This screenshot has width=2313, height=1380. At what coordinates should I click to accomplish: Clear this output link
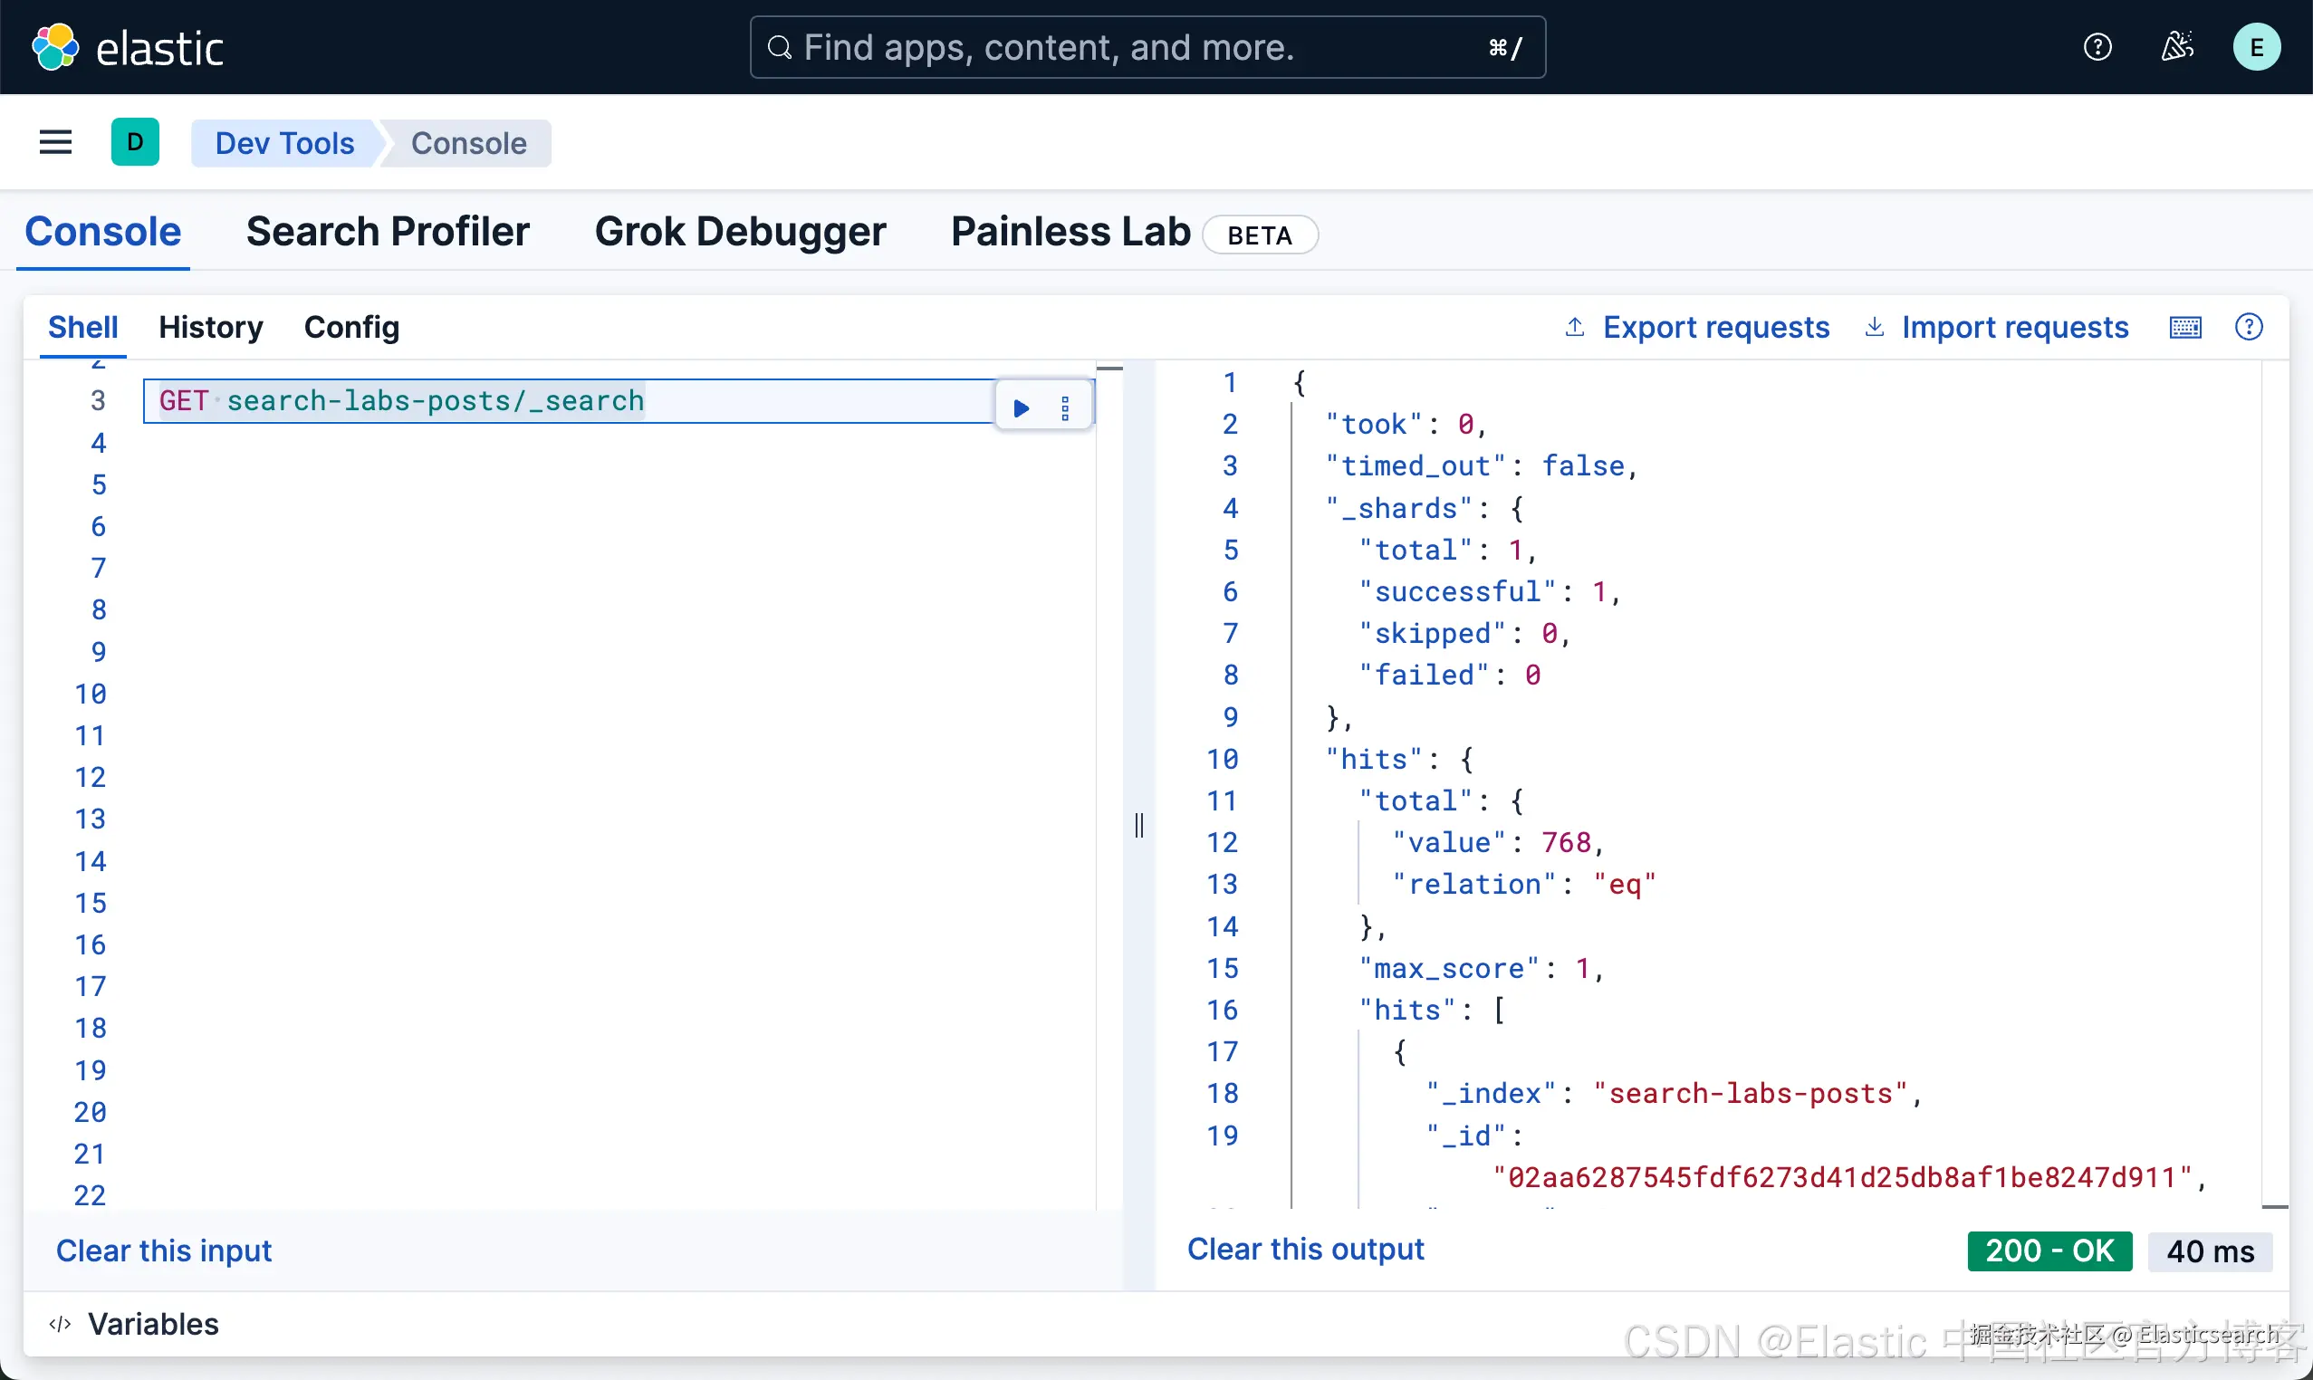(1305, 1249)
